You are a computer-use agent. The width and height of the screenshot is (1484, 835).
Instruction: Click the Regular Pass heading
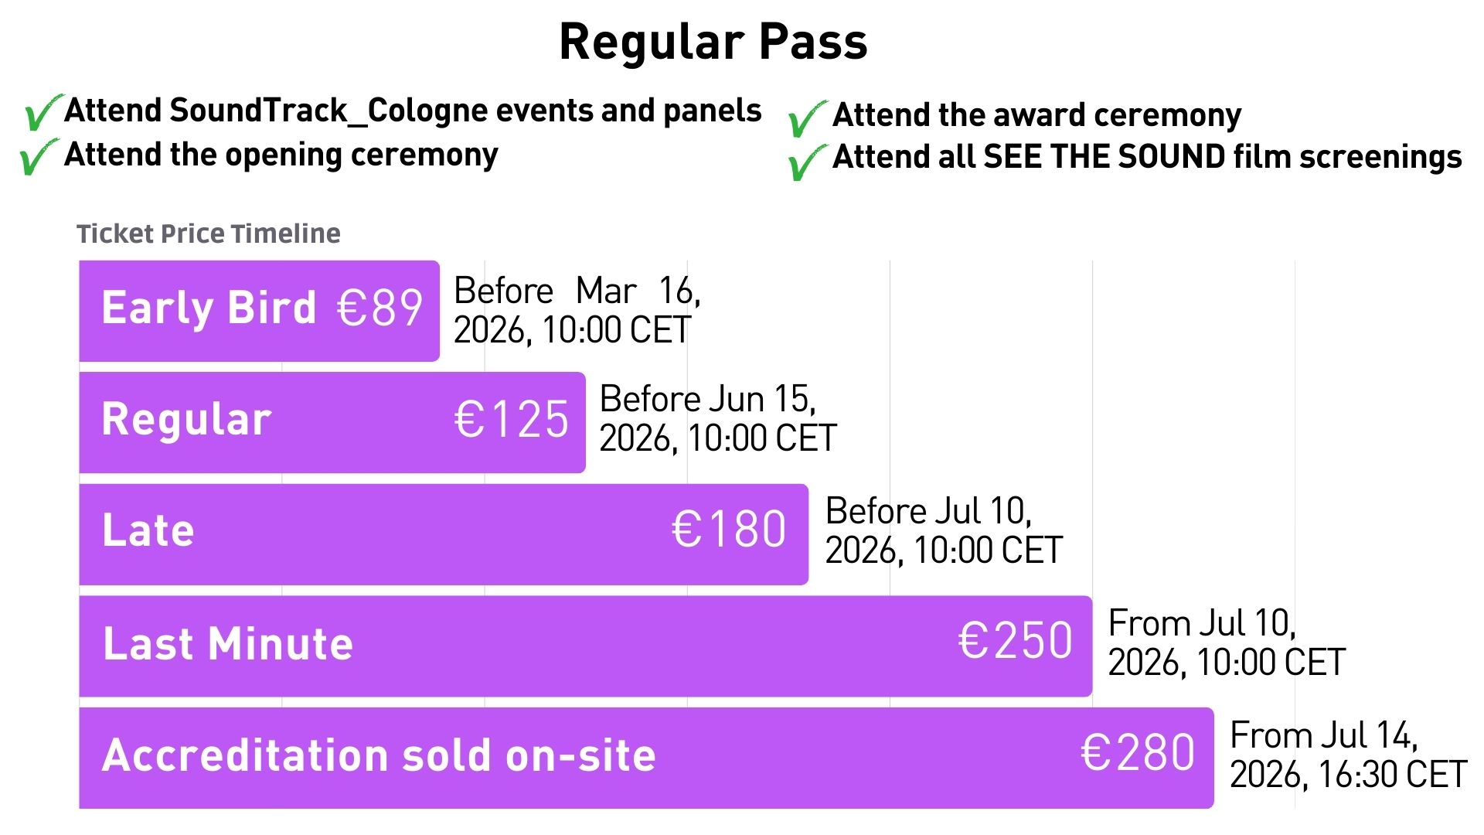[713, 42]
